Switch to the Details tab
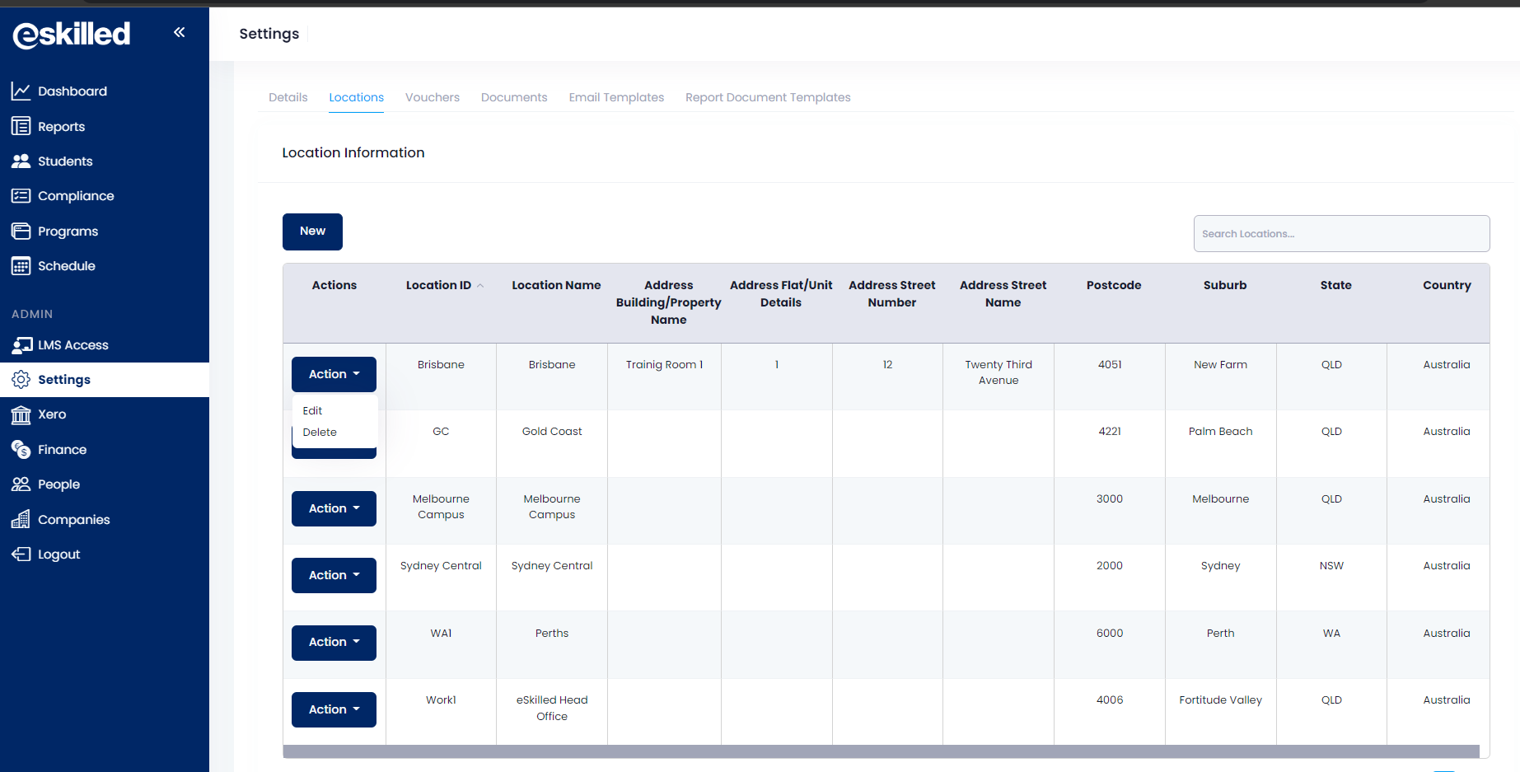This screenshot has width=1520, height=772. 288,97
